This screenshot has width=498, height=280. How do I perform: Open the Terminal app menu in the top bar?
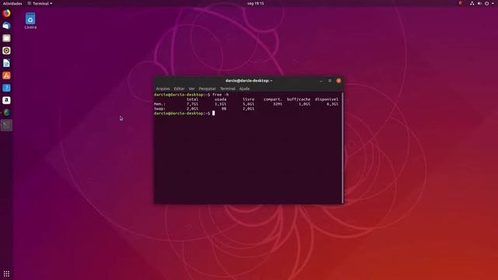pos(40,3)
